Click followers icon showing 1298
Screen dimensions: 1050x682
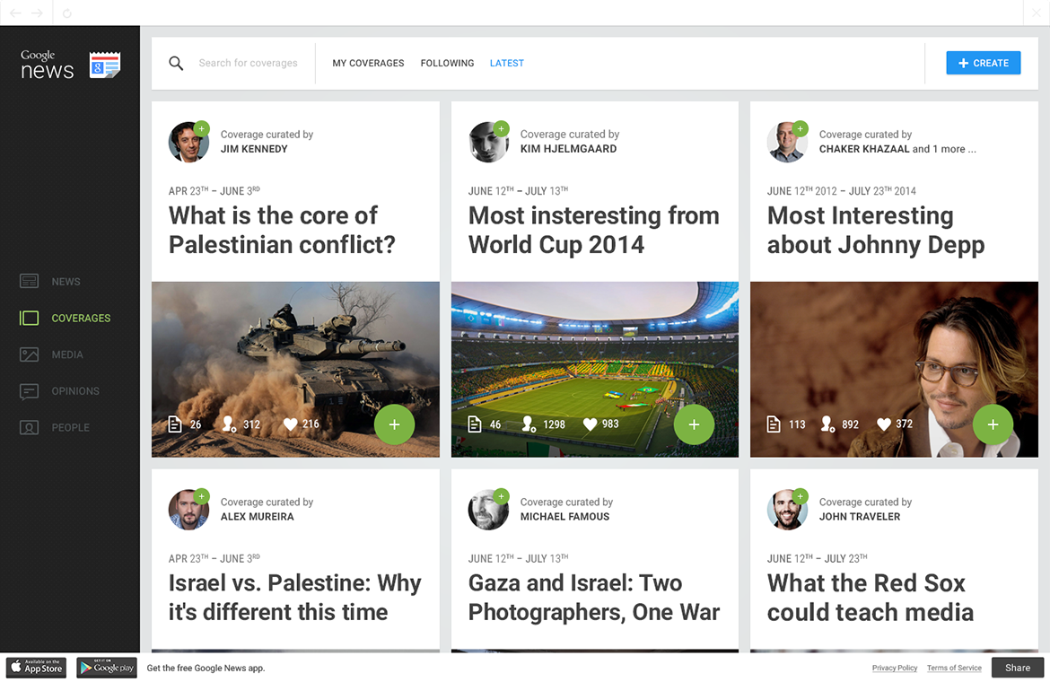[x=529, y=424]
